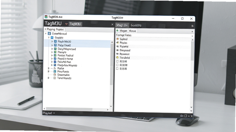Tick the middle checkbox of the three
The image size is (236, 132).
point(117,65)
